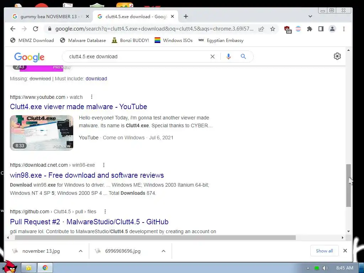Submit search with the magnifier icon
The height and width of the screenshot is (273, 364).
point(243,57)
